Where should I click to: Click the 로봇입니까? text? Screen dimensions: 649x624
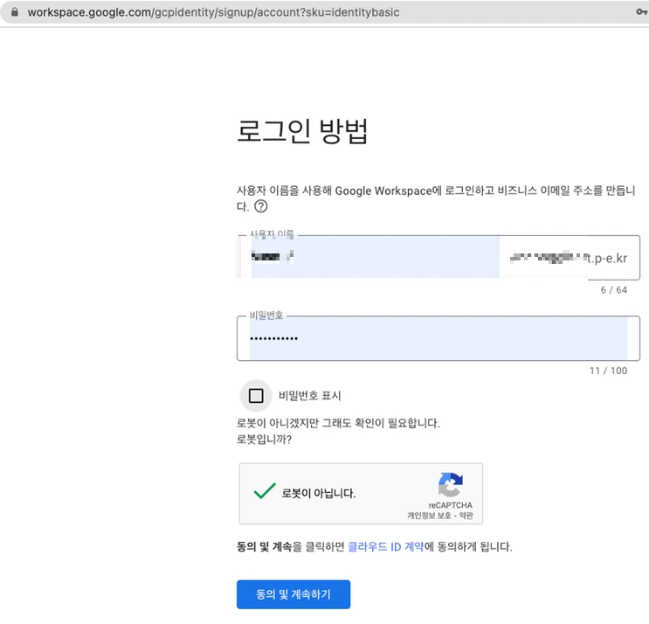(x=264, y=439)
